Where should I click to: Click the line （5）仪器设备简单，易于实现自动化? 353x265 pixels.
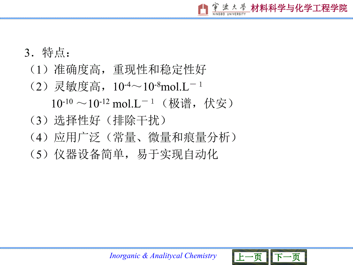[124, 154]
